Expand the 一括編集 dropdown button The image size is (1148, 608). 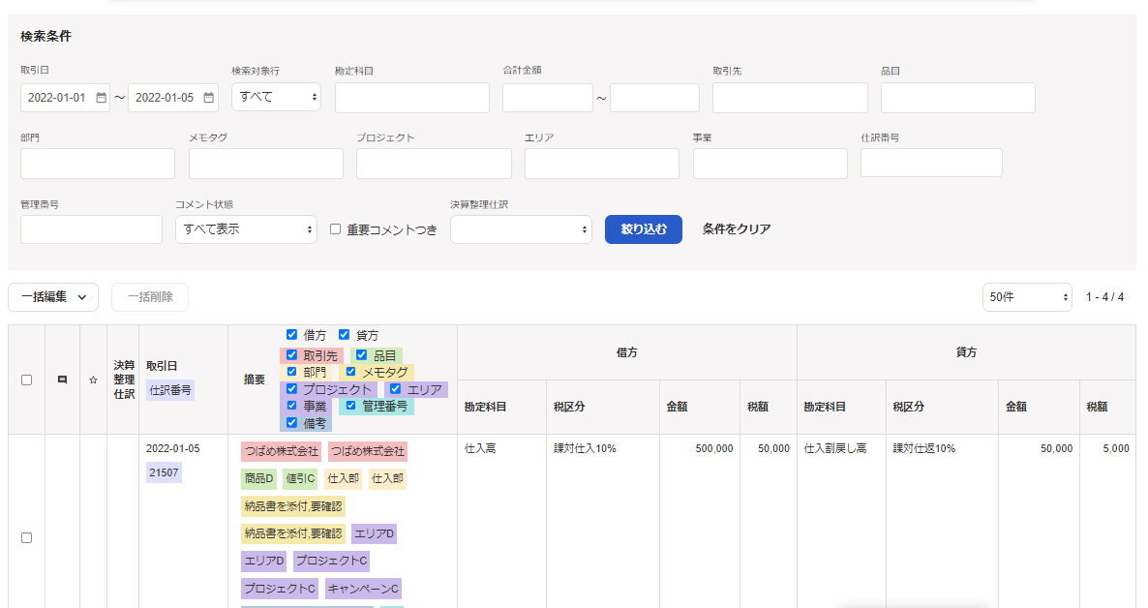point(53,296)
